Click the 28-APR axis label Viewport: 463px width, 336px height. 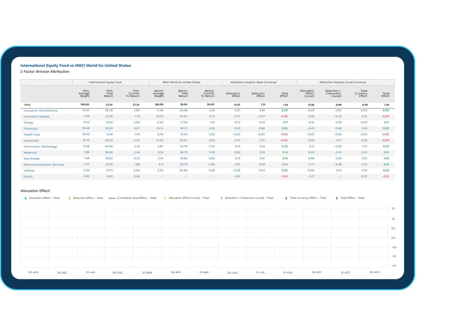pyautogui.click(x=176, y=272)
